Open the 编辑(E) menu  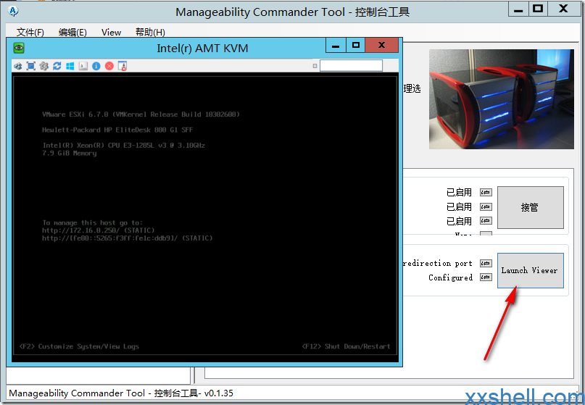pos(72,33)
